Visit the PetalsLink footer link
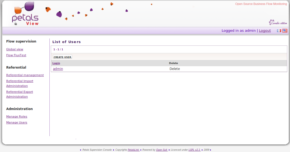Image resolution: width=290 pixels, height=152 pixels. coord(133,150)
